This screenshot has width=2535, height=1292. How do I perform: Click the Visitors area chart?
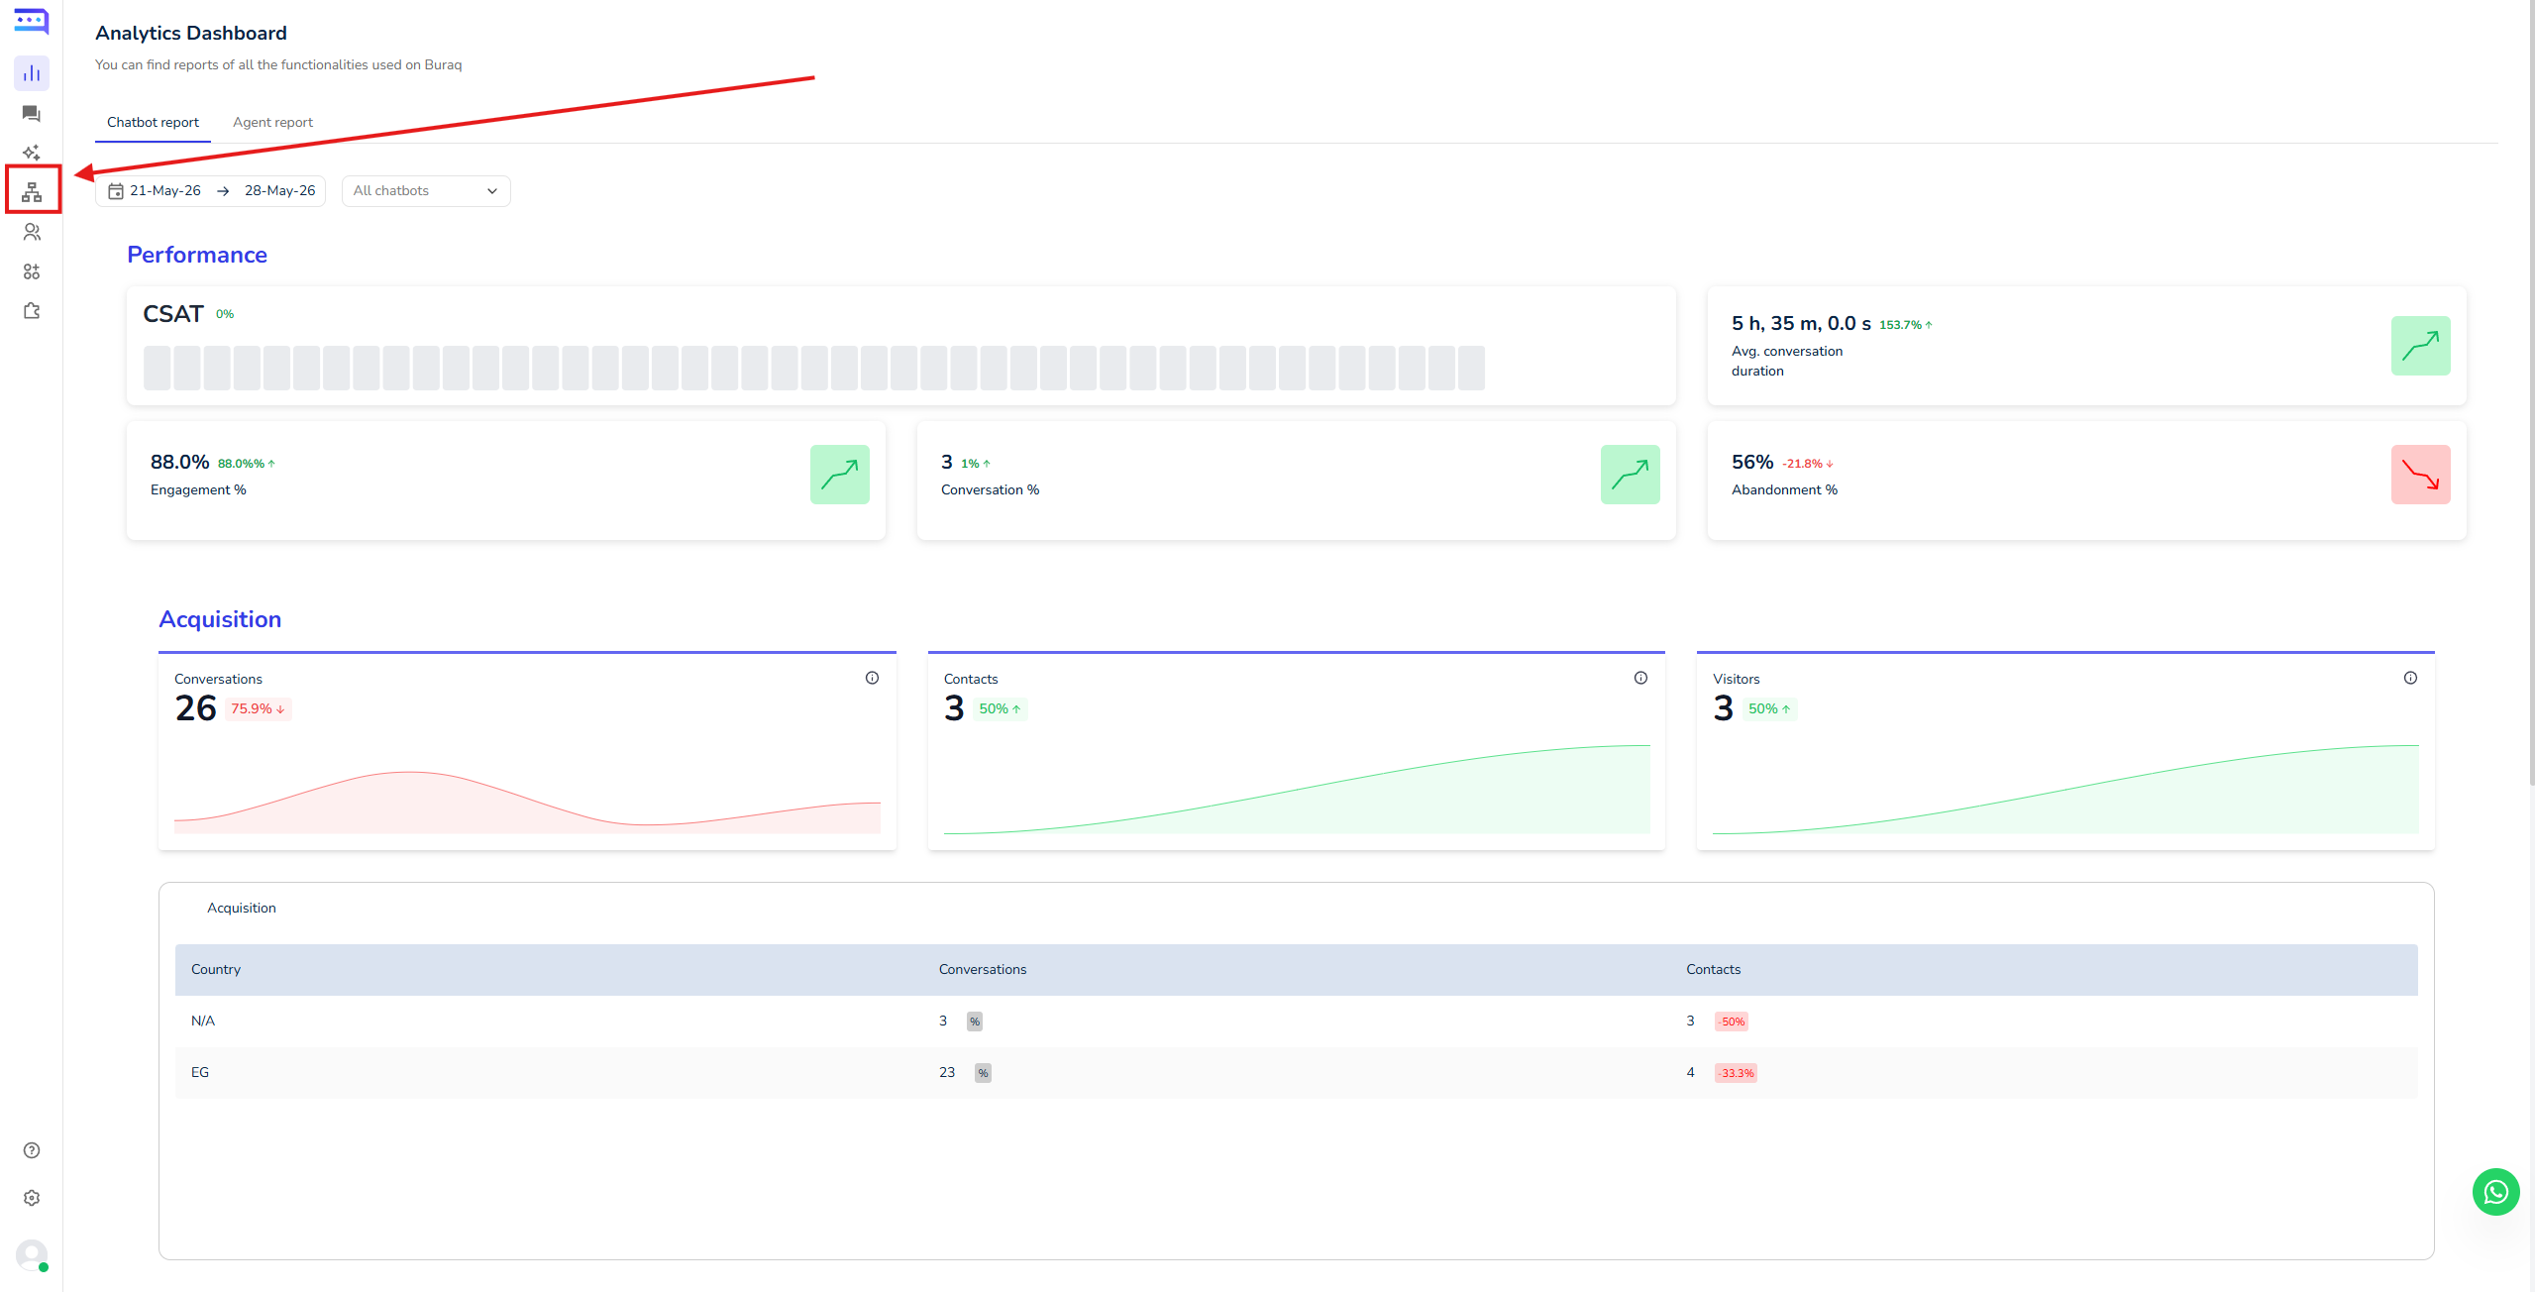tap(2065, 789)
